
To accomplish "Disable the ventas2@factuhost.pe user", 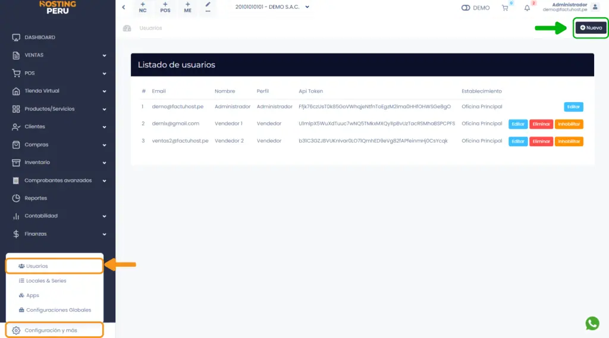I will (x=569, y=141).
